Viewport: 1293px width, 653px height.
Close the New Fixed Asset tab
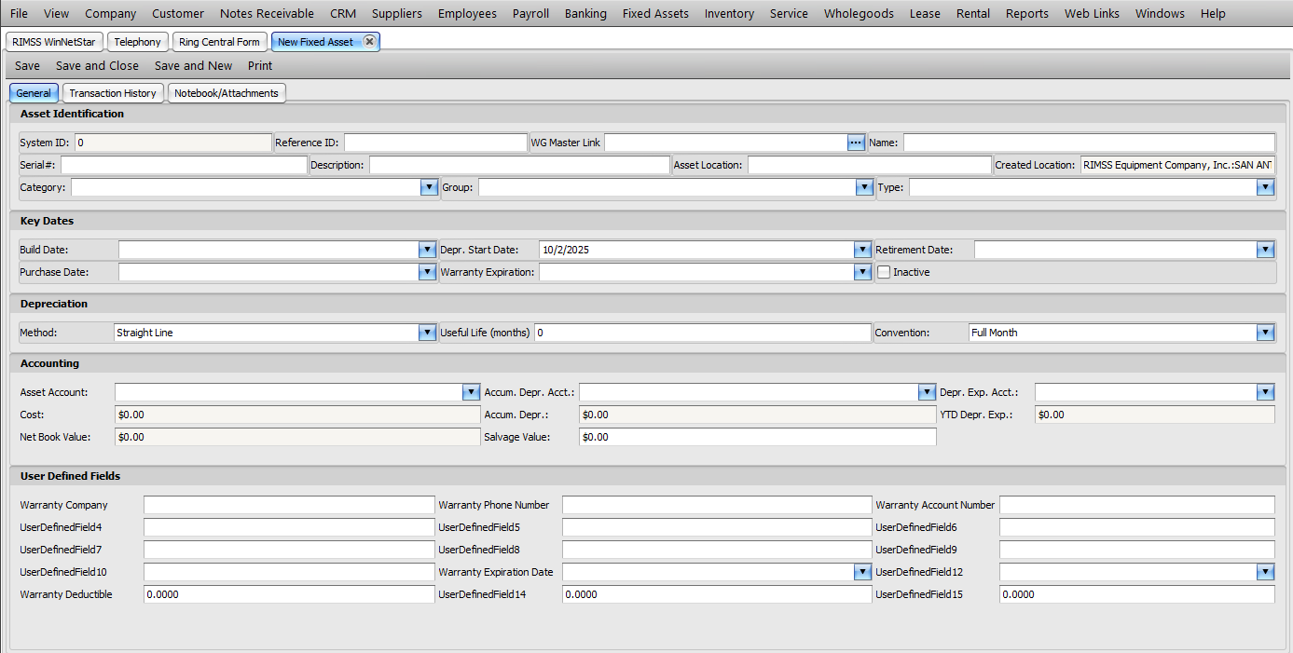(369, 42)
